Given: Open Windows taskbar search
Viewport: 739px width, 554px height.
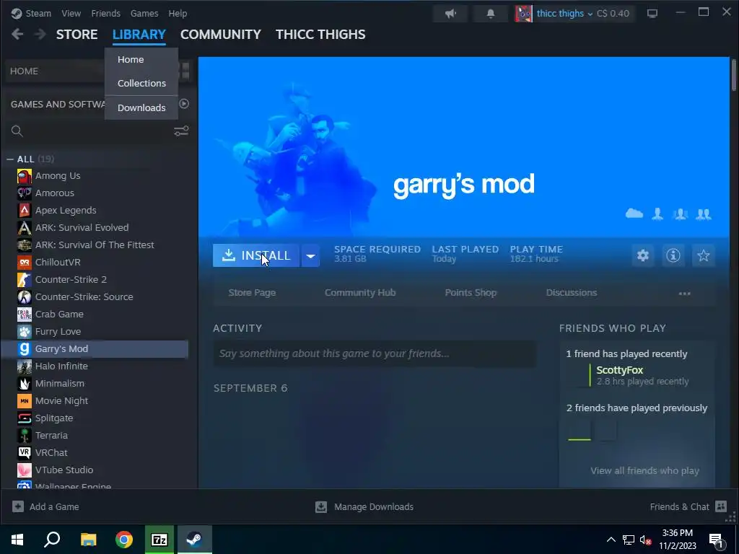Looking at the screenshot, I should [52, 540].
